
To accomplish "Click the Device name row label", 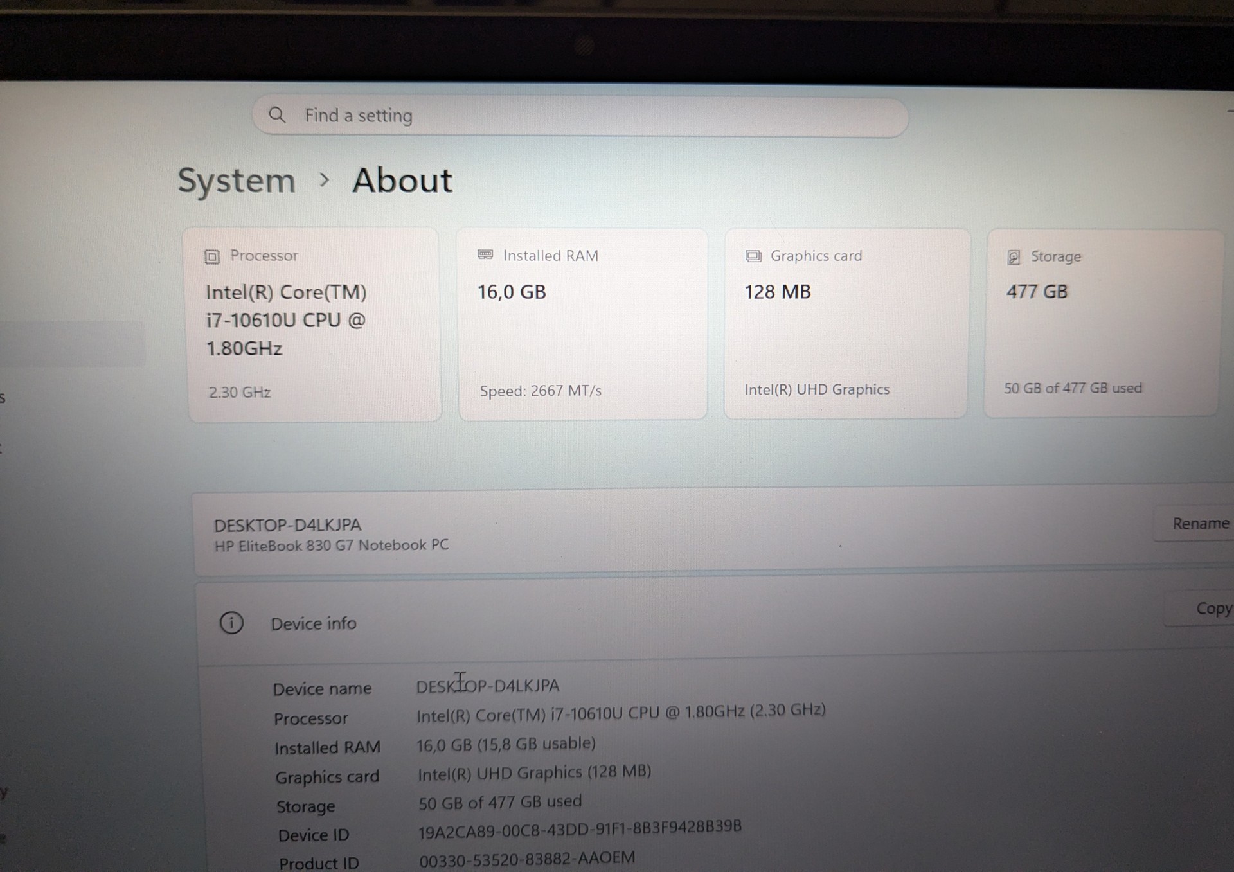I will pos(322,689).
